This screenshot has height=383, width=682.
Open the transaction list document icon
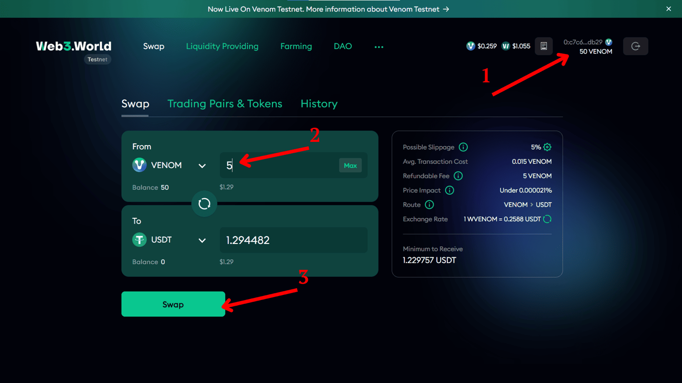(544, 46)
